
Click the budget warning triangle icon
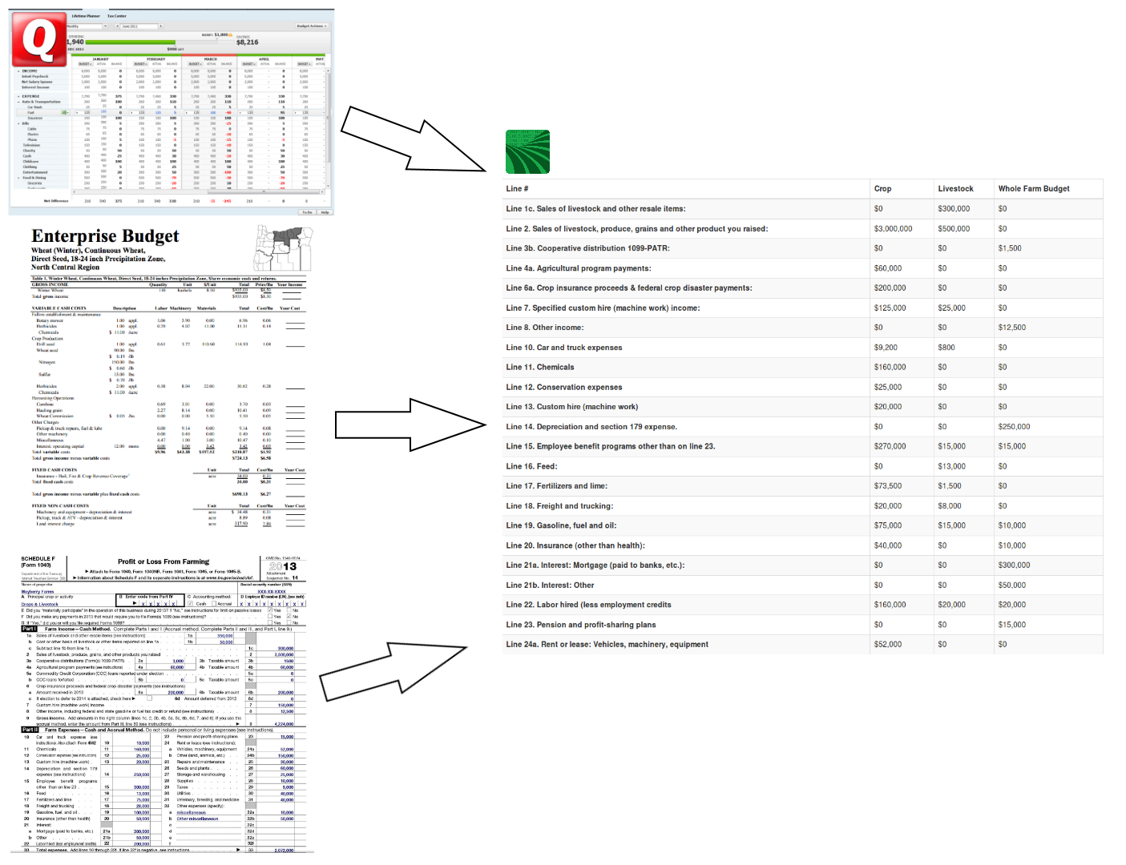coord(231,35)
